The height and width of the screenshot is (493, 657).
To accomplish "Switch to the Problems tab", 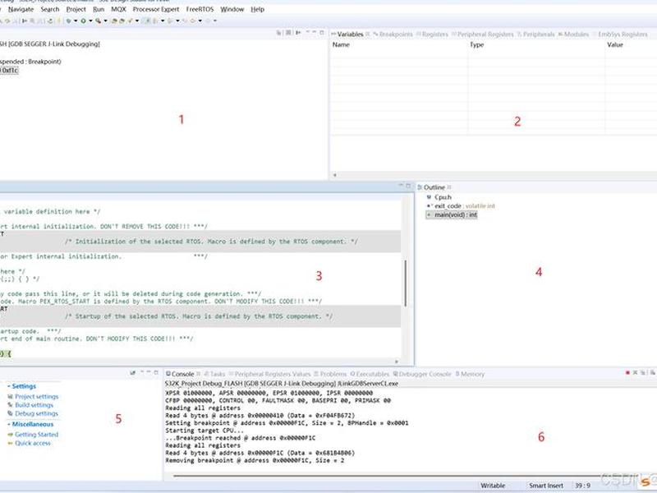I will tap(330, 374).
